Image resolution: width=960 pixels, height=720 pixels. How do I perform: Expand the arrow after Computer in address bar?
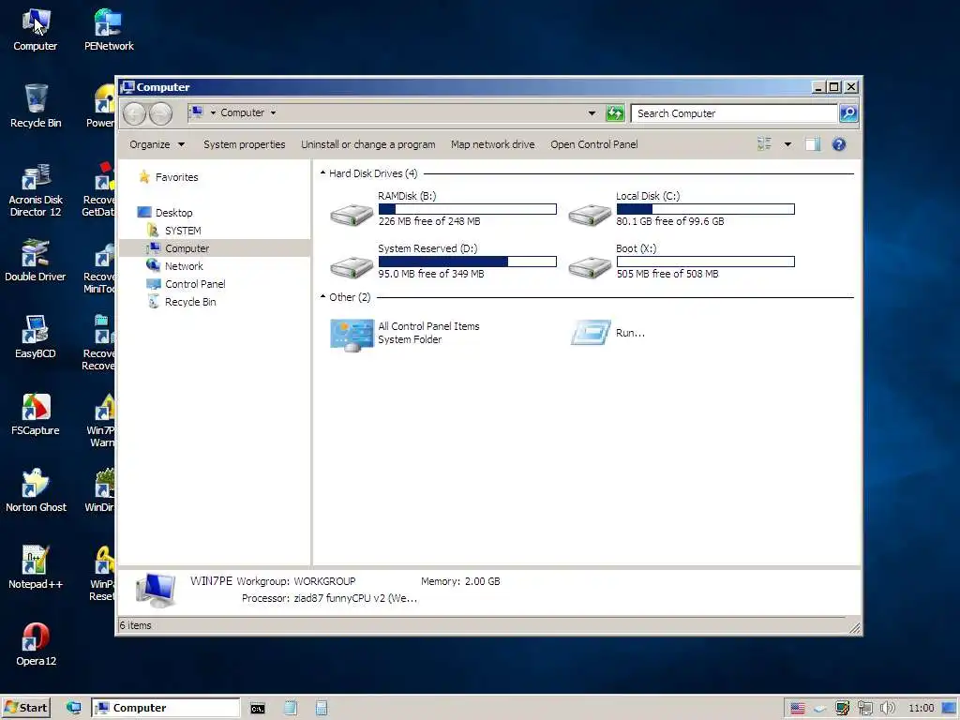click(273, 113)
